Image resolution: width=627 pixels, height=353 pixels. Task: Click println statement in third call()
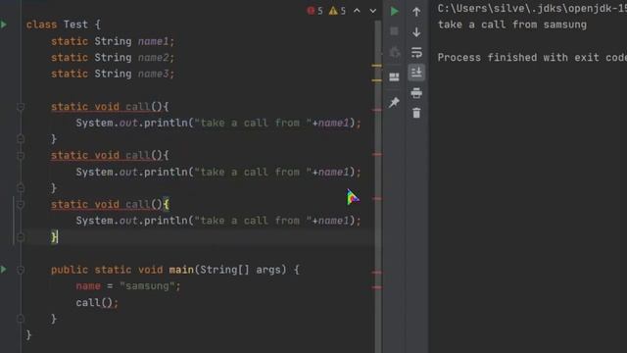tap(218, 221)
